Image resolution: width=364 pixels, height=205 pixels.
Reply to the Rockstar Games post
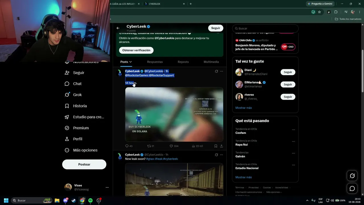click(x=129, y=146)
